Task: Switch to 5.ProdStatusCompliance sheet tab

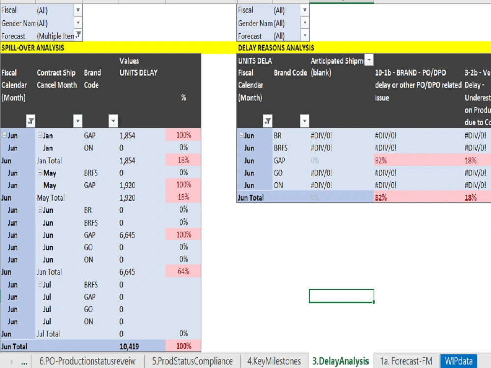Action: coord(192,361)
